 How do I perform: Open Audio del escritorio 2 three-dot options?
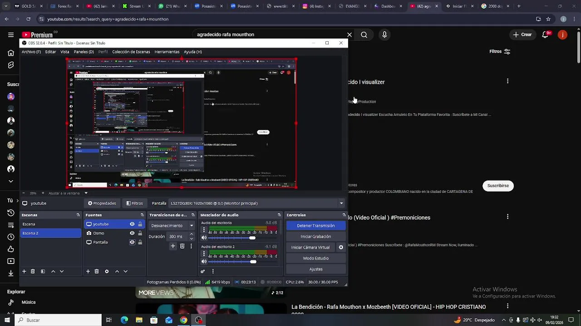204,254
